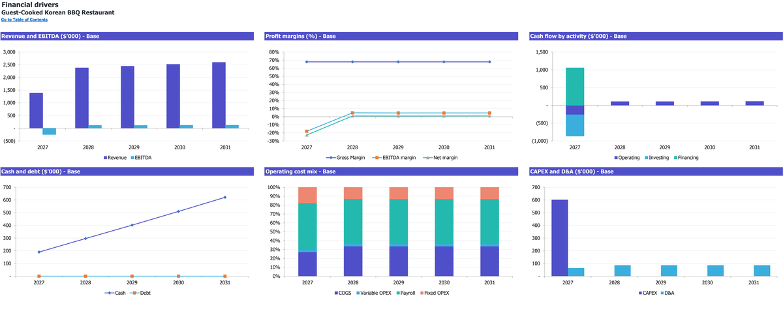Click the 2029 Revenue bar
This screenshot has width=783, height=328.
tap(127, 97)
